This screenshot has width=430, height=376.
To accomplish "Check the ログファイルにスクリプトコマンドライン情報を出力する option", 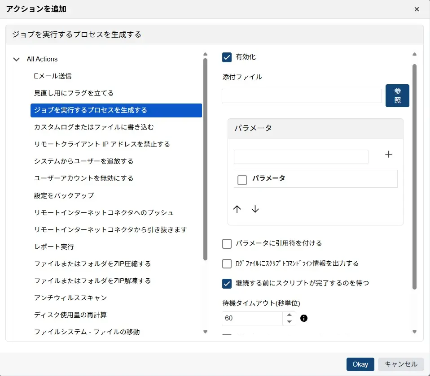I will tap(227, 264).
